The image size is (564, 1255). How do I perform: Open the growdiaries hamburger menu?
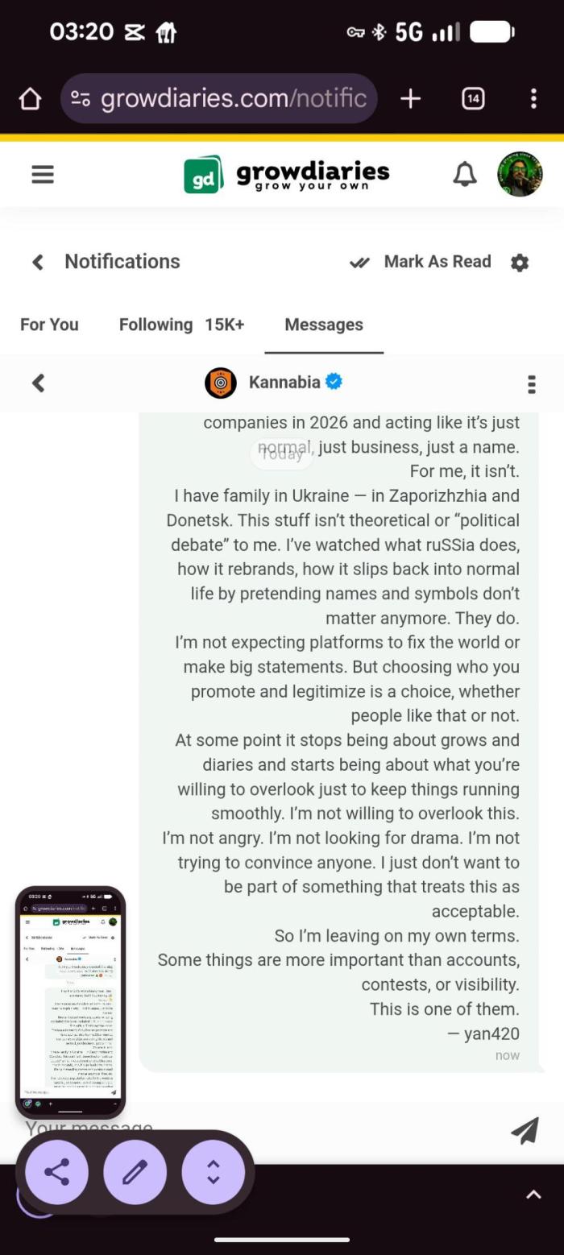pos(43,174)
